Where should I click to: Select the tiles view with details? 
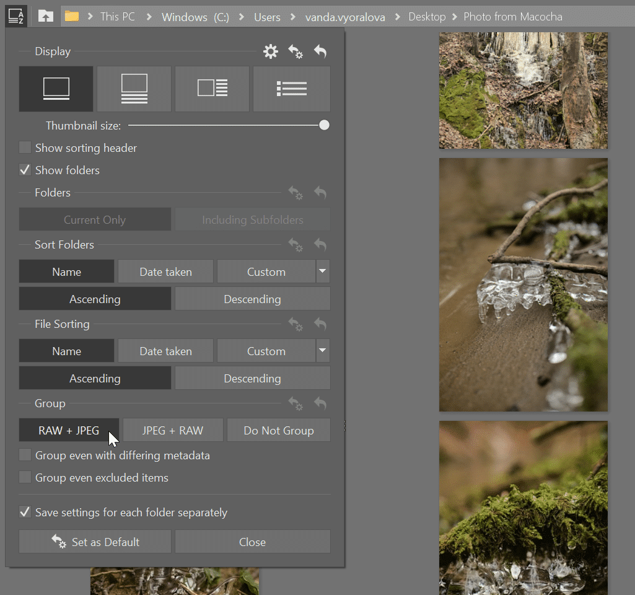click(x=212, y=89)
